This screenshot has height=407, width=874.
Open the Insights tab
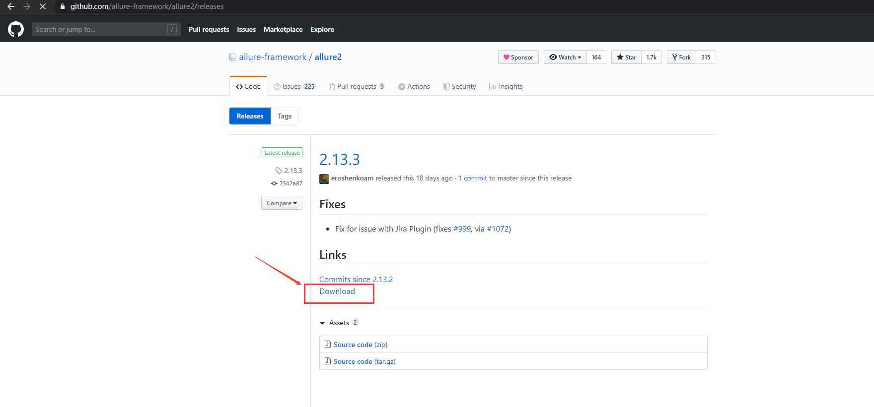pyautogui.click(x=506, y=86)
